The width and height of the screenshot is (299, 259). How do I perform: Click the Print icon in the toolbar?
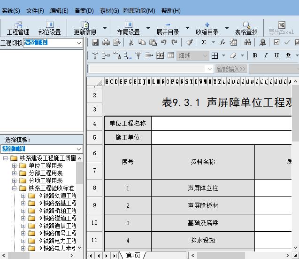(x=106, y=42)
